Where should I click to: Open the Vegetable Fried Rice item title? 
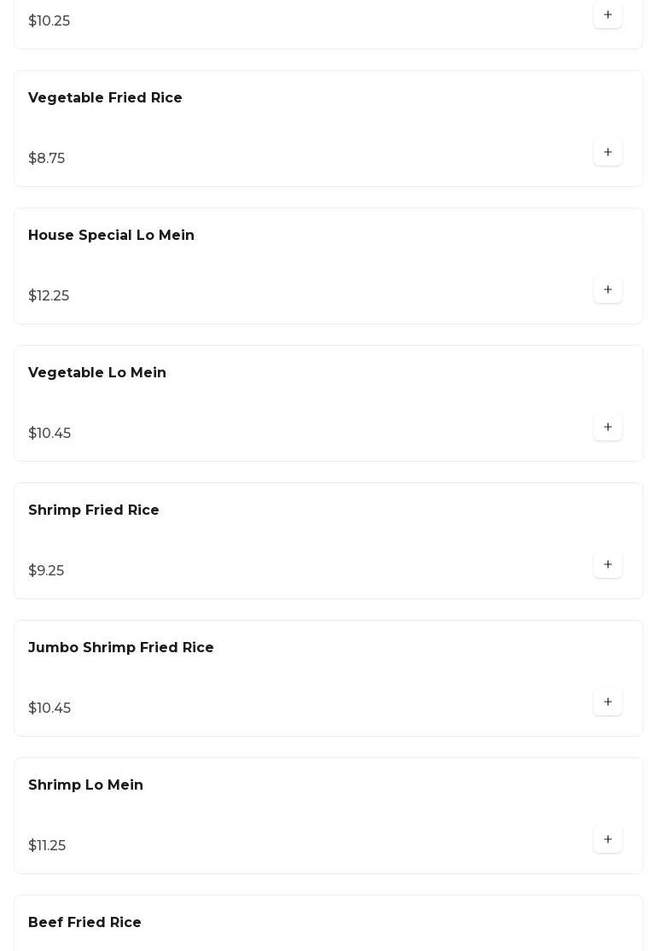click(x=105, y=98)
